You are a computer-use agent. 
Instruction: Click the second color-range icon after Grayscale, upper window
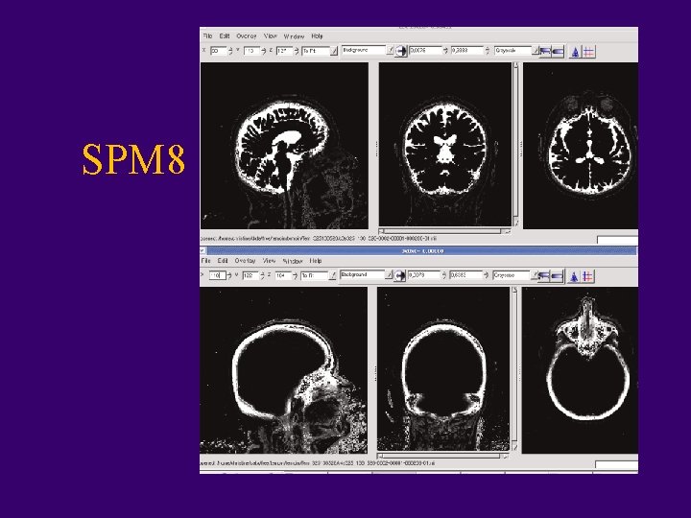pyautogui.click(x=558, y=52)
